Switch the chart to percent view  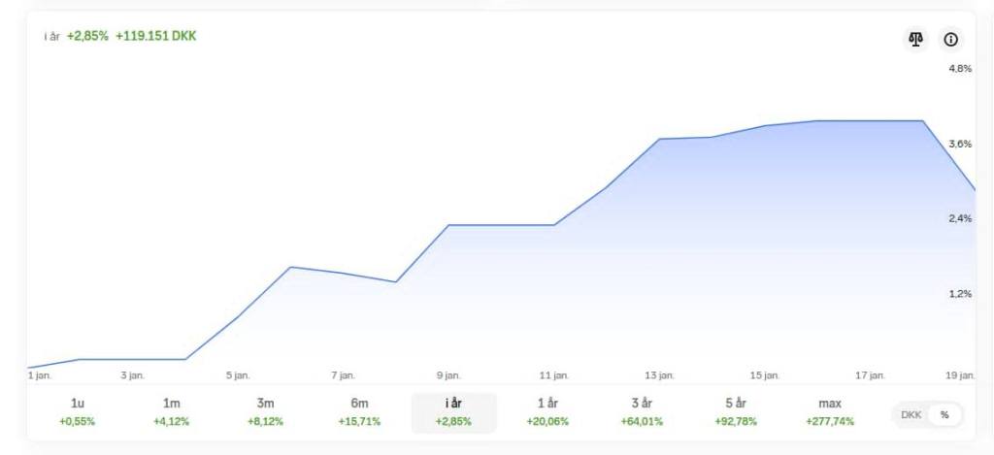pyautogui.click(x=944, y=414)
